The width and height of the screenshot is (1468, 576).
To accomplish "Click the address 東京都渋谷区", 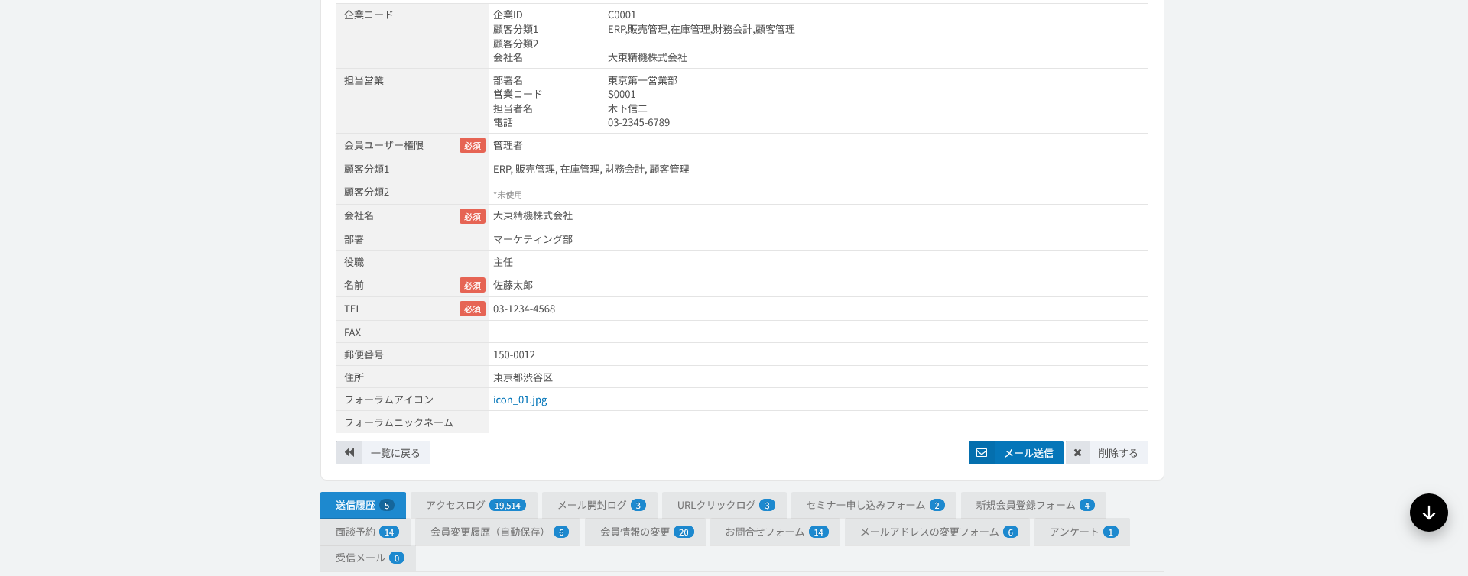I will pyautogui.click(x=523, y=377).
